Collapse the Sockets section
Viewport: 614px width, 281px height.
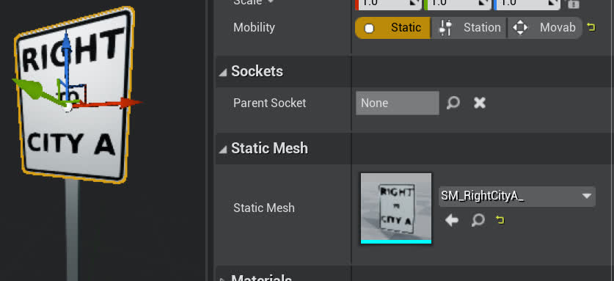pos(222,72)
